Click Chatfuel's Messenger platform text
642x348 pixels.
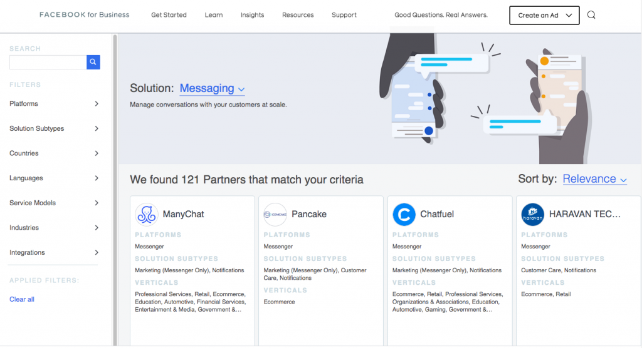coord(406,247)
